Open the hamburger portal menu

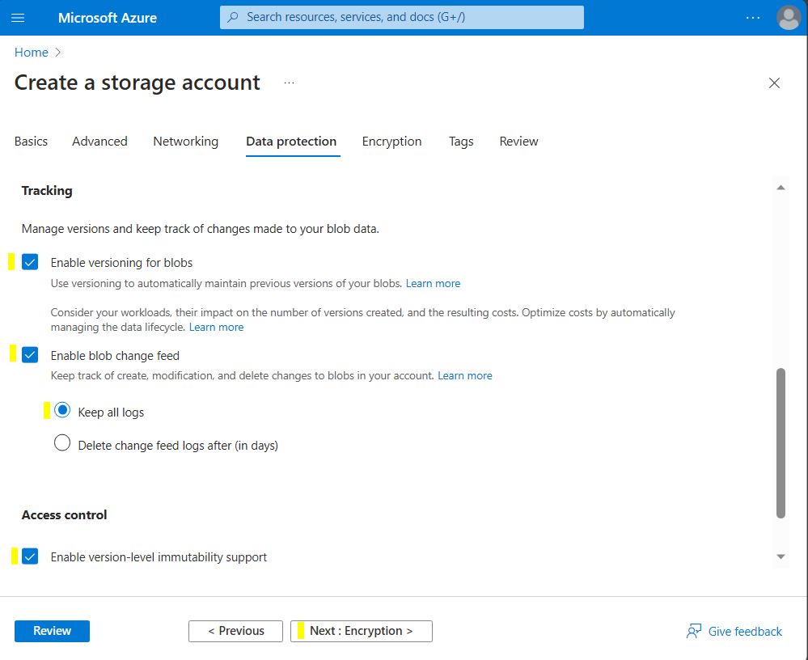point(18,17)
